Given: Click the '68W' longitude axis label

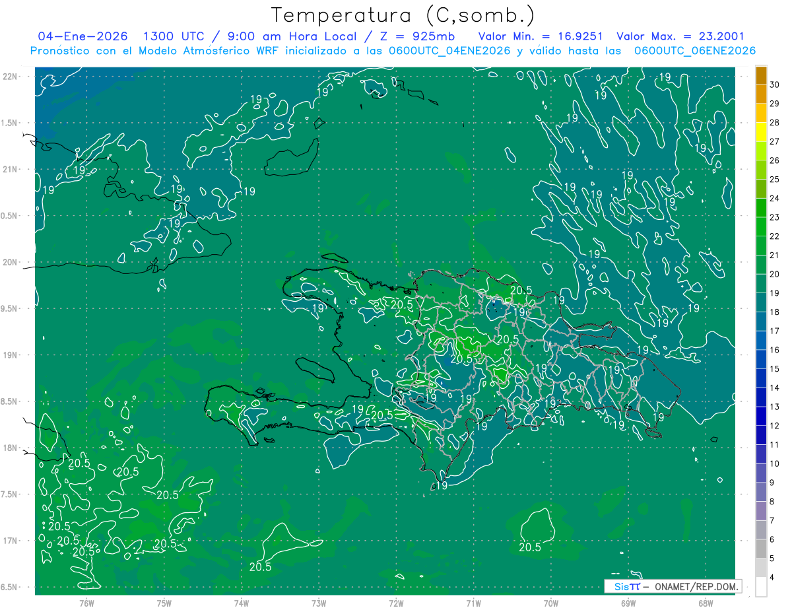Looking at the screenshot, I should 706,603.
